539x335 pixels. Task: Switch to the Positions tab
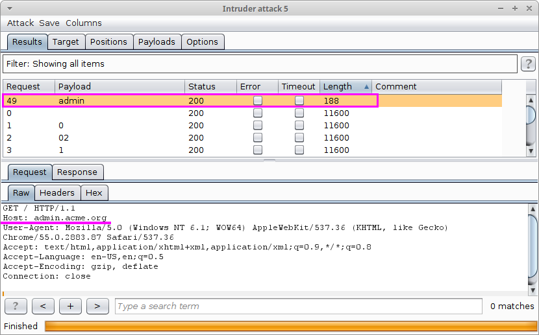[108, 42]
